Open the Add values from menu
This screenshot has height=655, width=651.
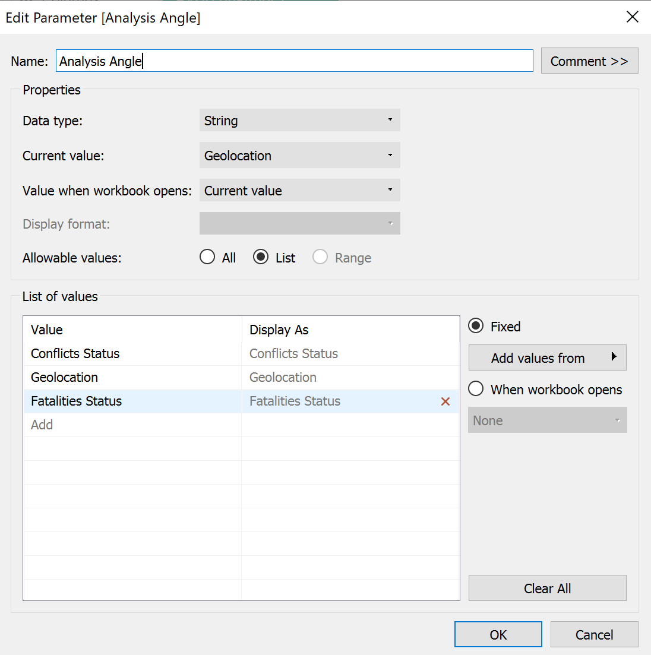pos(547,357)
